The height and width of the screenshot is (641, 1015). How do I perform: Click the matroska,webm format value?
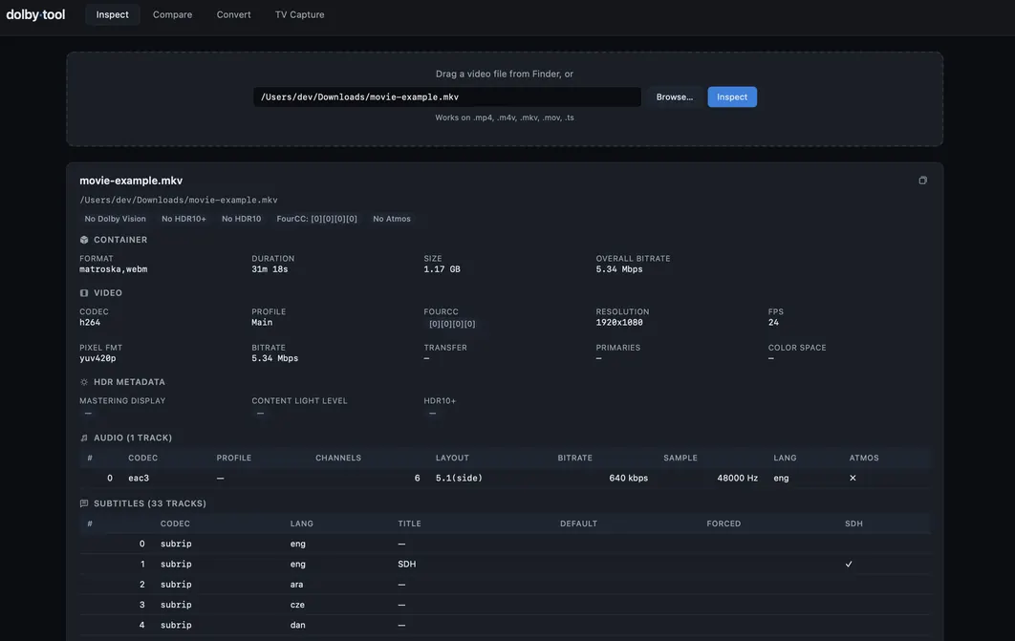[x=114, y=269]
